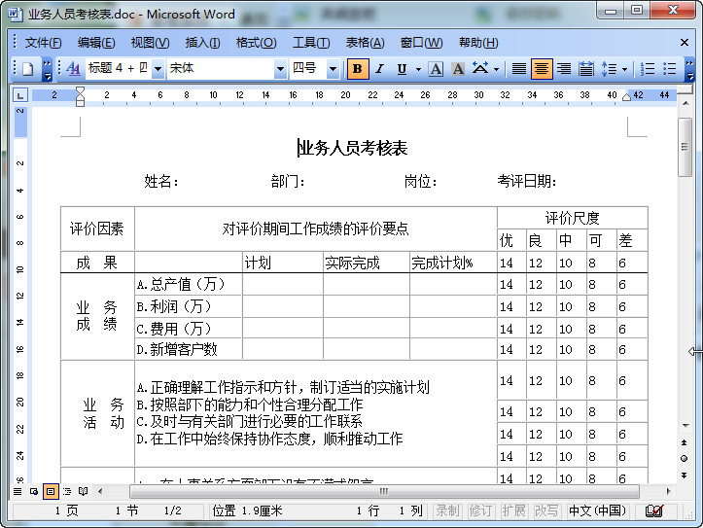Viewport: 703px width, 528px height.
Task: Expand Formatting toolbar options chevron
Action: pos(689,69)
